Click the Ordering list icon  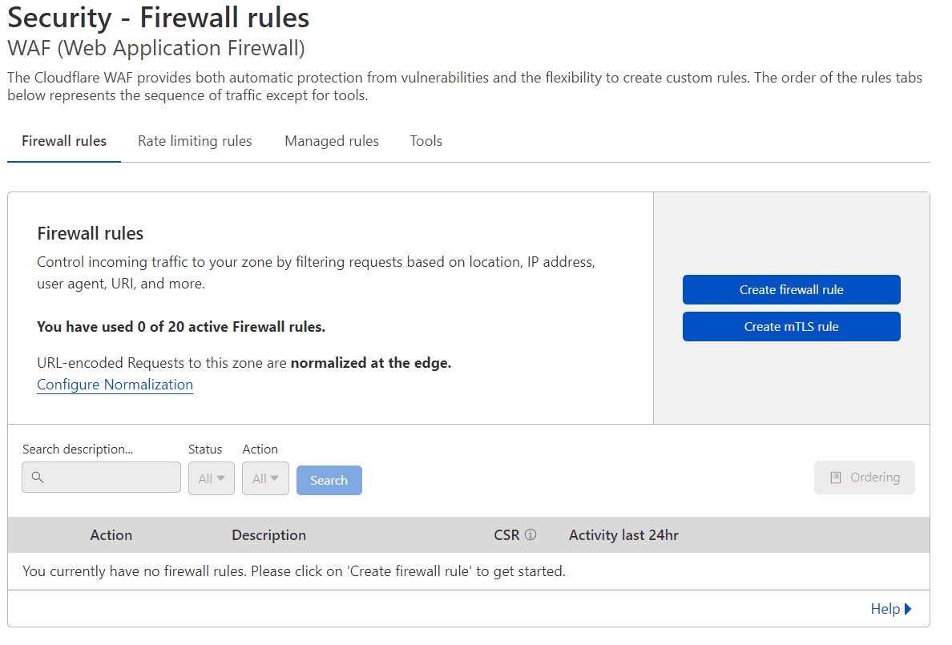[836, 478]
